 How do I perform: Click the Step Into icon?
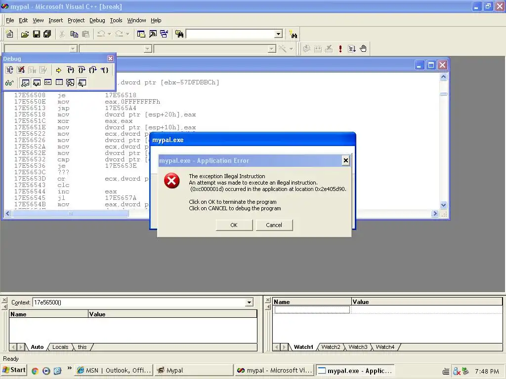tap(70, 70)
